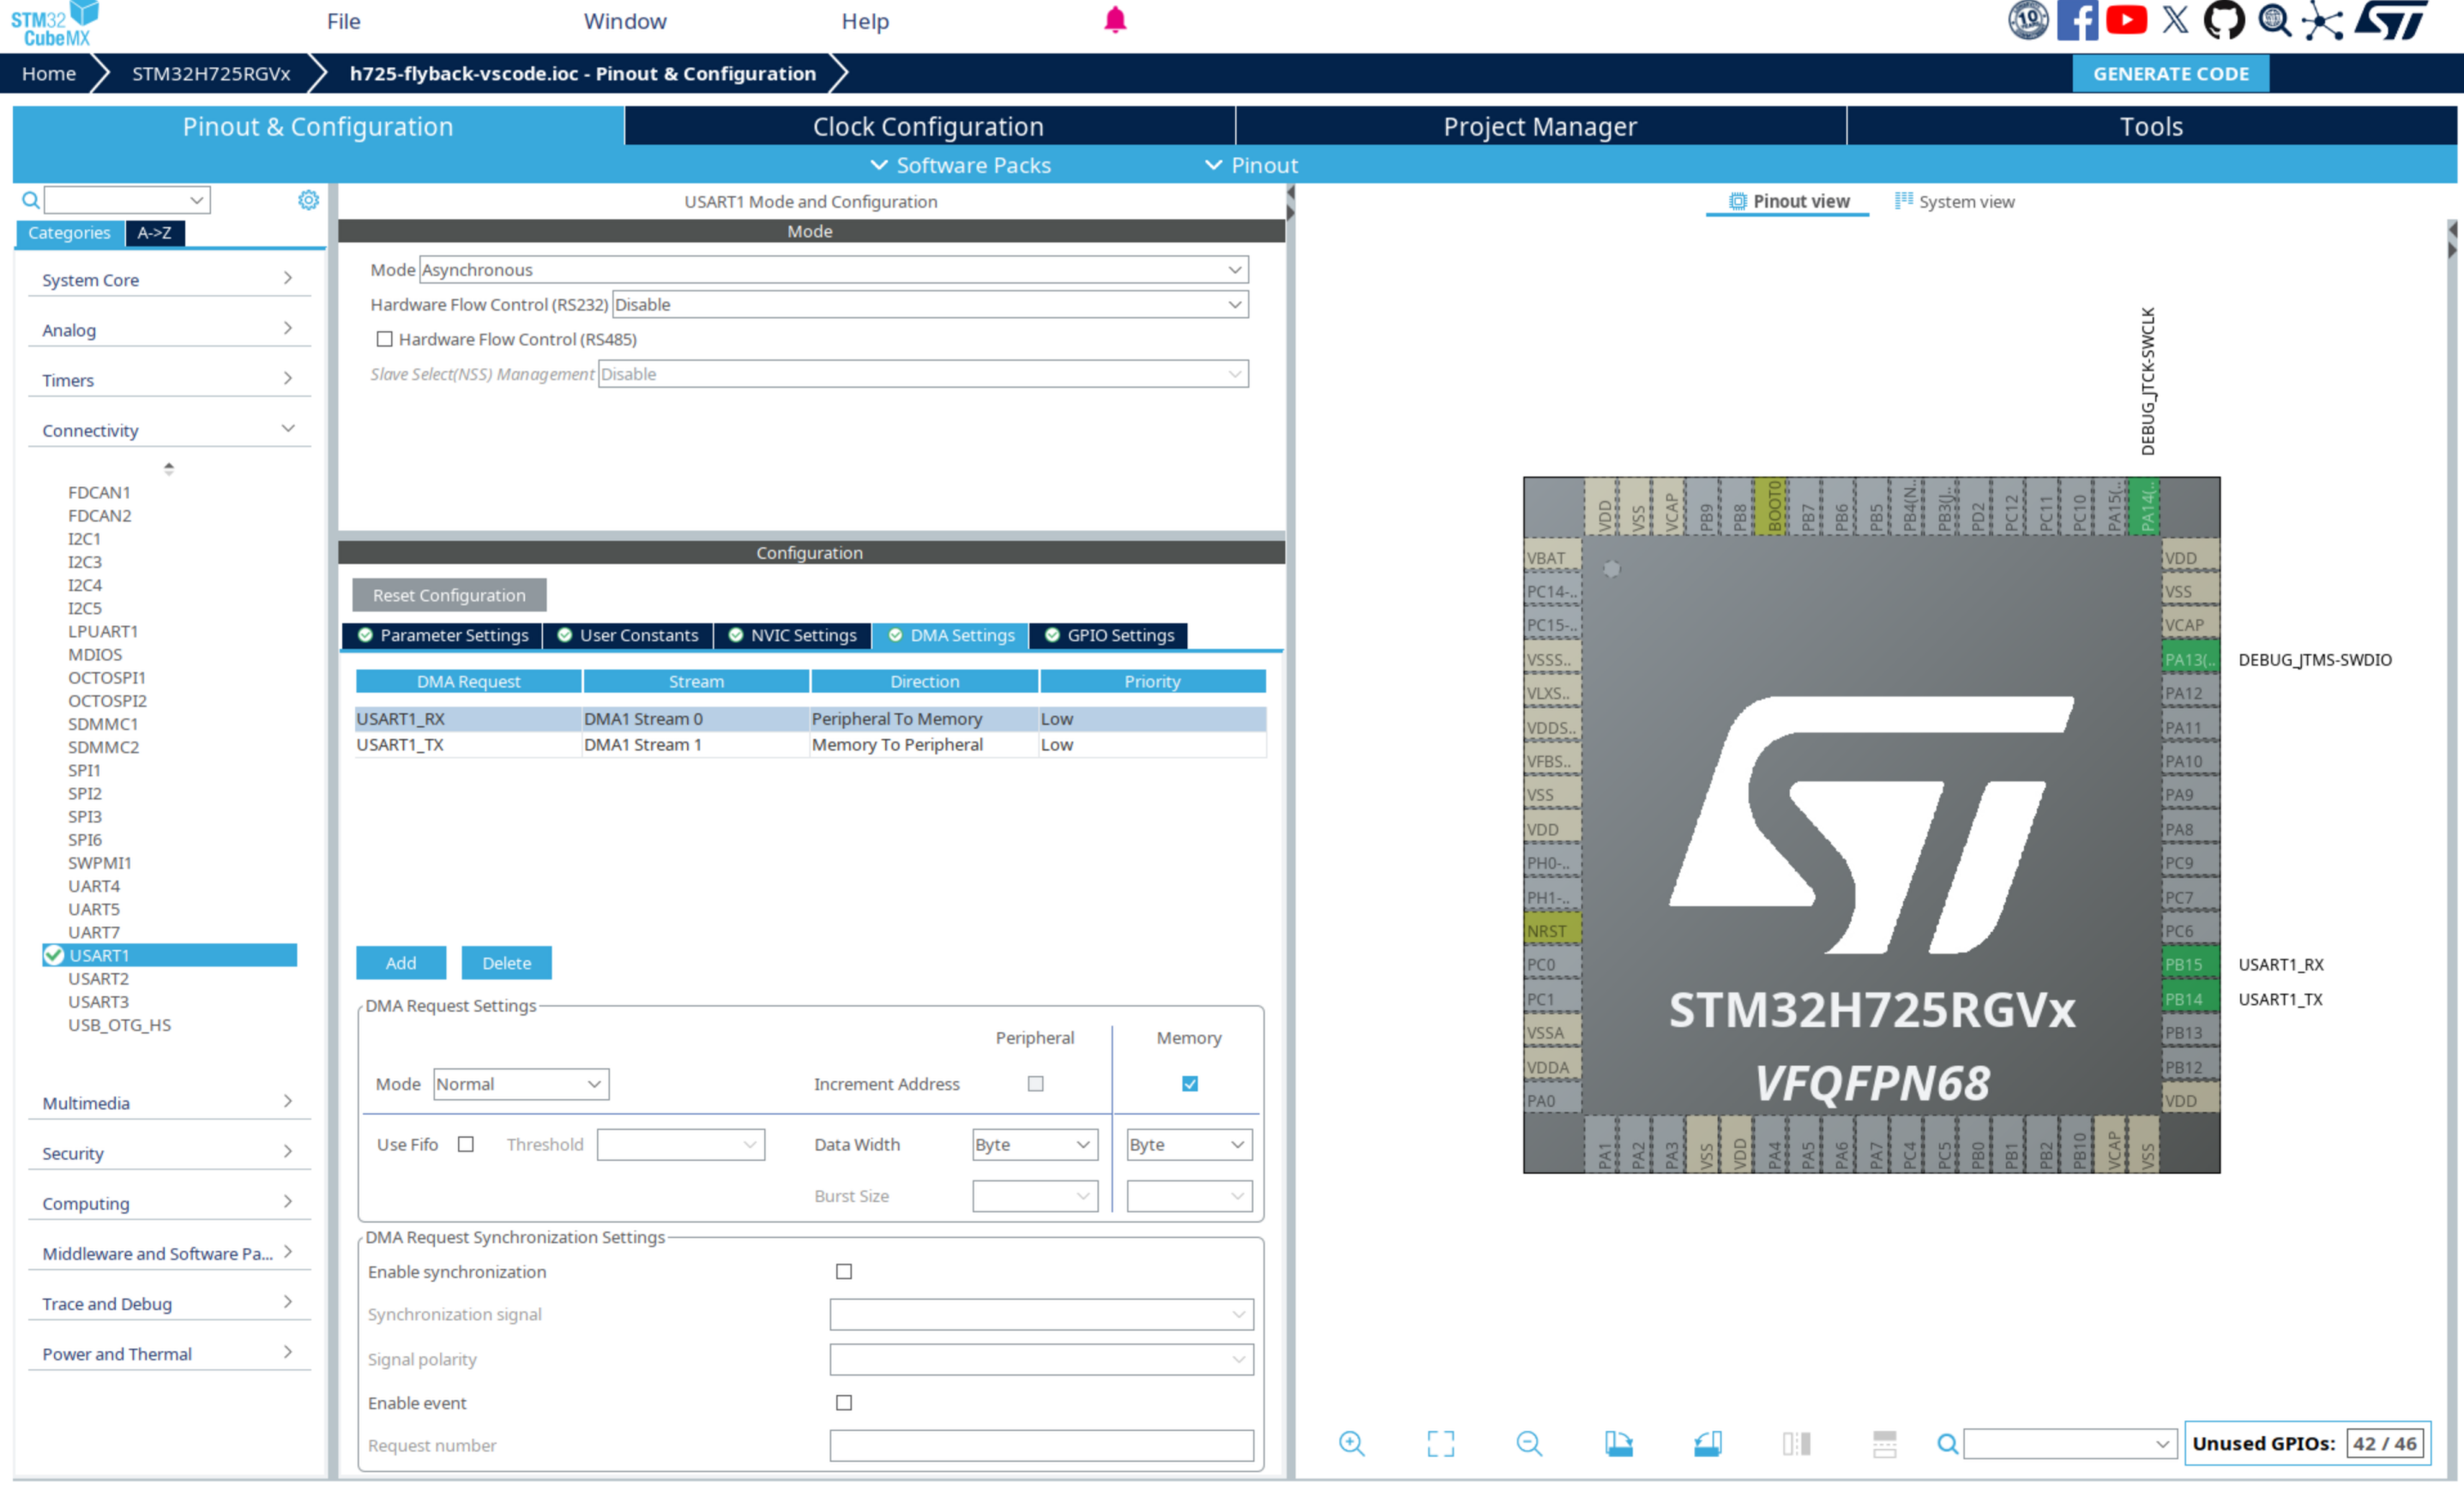Click the best fit icon below the chip
Viewport: 2464px width, 1485px height.
(1440, 1444)
